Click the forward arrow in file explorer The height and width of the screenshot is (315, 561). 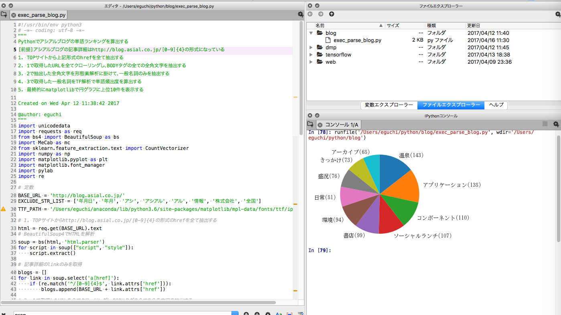click(x=321, y=14)
